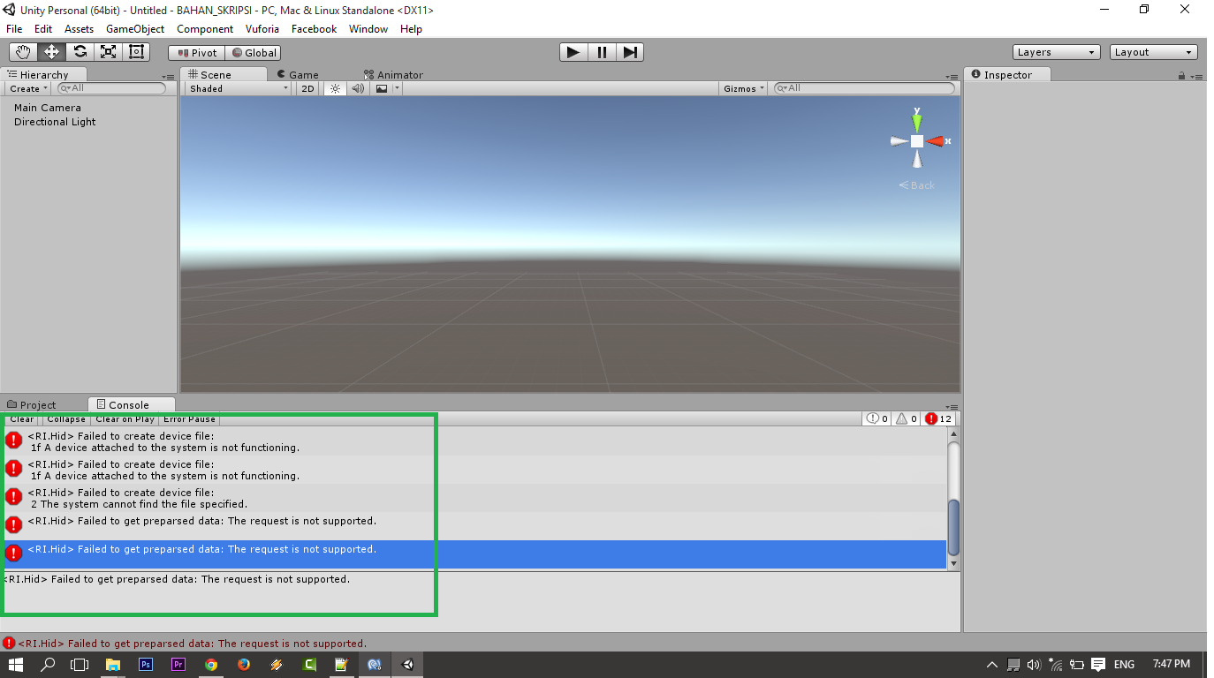The width and height of the screenshot is (1214, 678).
Task: Switch to the Game tab
Action: [x=298, y=75]
